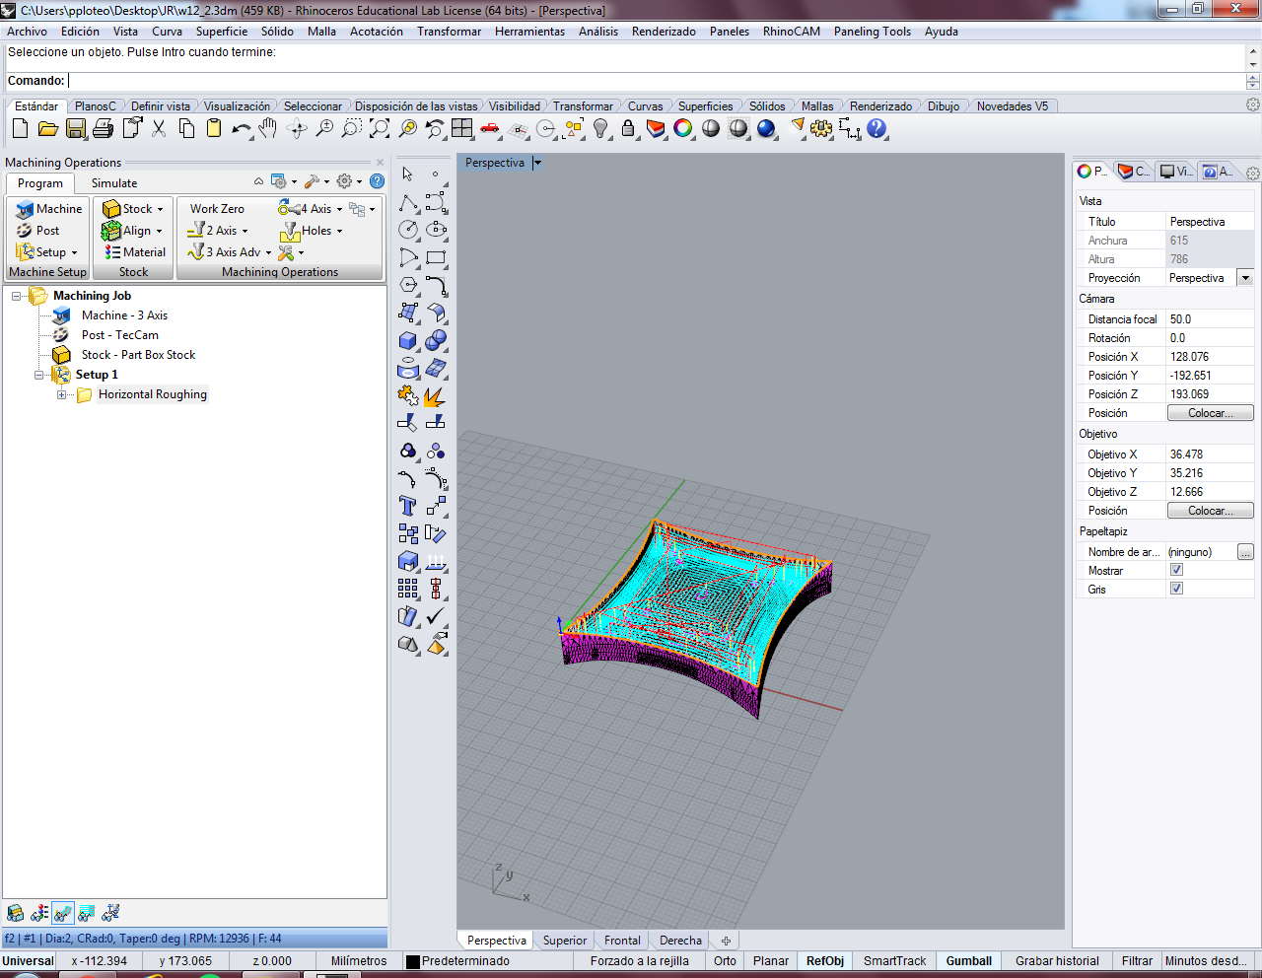Click the Undo arrow icon
The image size is (1262, 978).
point(242,128)
